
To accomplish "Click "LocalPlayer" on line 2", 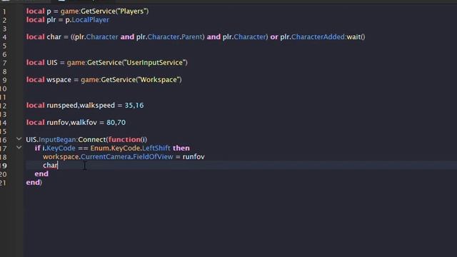I will coord(91,20).
